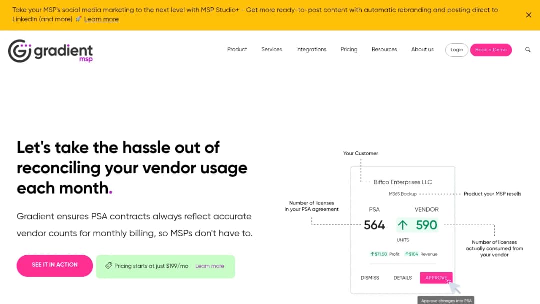Click the green up arrow beside 590

click(403, 225)
